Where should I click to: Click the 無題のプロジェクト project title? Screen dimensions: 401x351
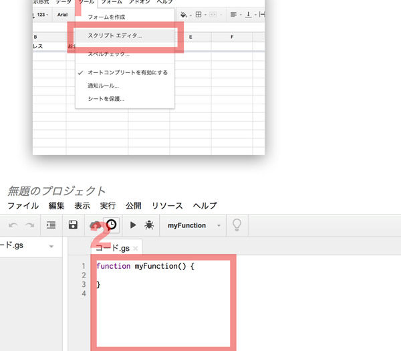pyautogui.click(x=57, y=191)
